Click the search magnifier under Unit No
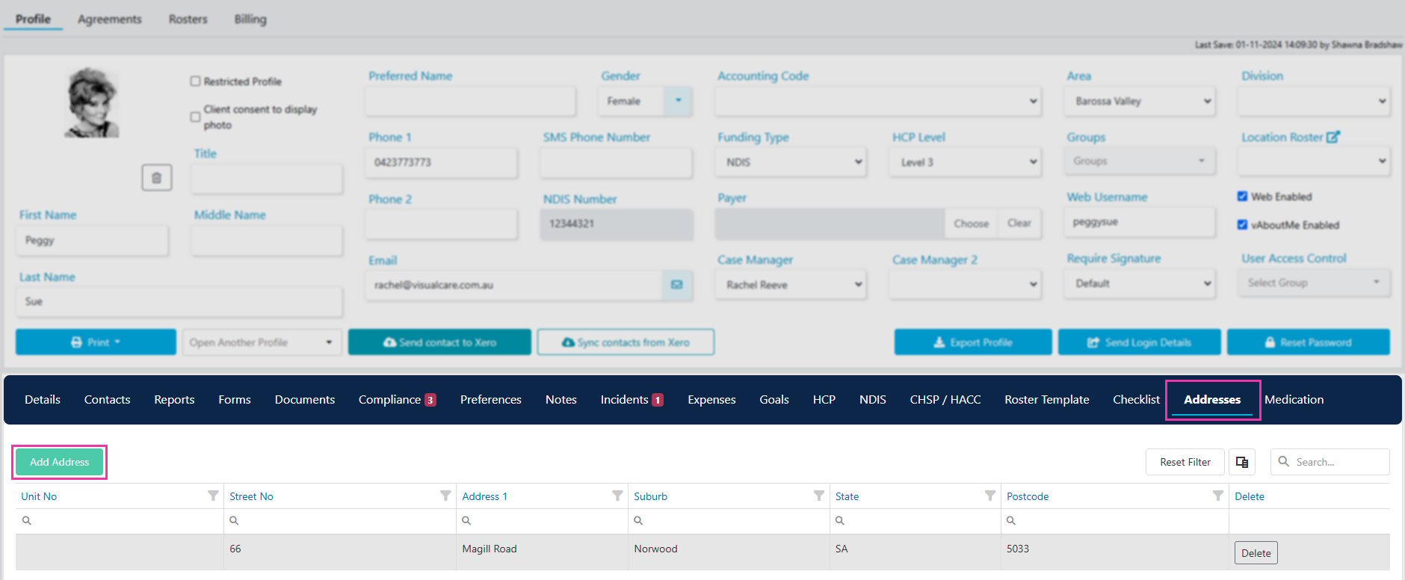 pos(26,520)
